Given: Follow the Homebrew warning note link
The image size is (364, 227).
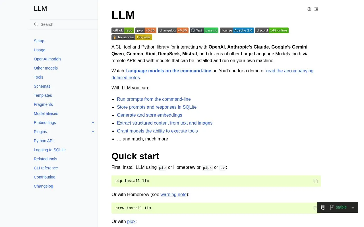Looking at the screenshot, I should pyautogui.click(x=173, y=195).
